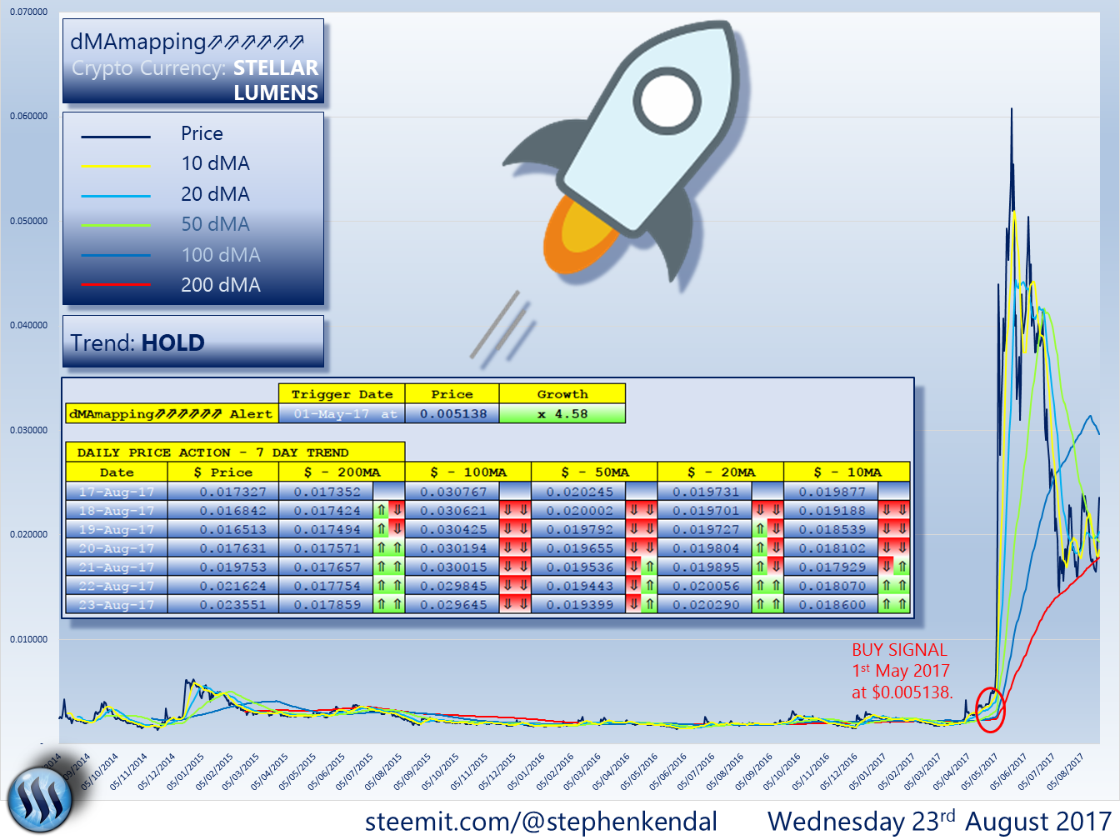Click the 10MA value 0.018600
Viewport: 1120px width, 840px height.
tap(832, 605)
